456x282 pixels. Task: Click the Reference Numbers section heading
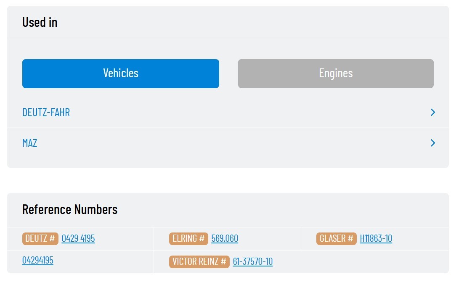click(x=70, y=209)
